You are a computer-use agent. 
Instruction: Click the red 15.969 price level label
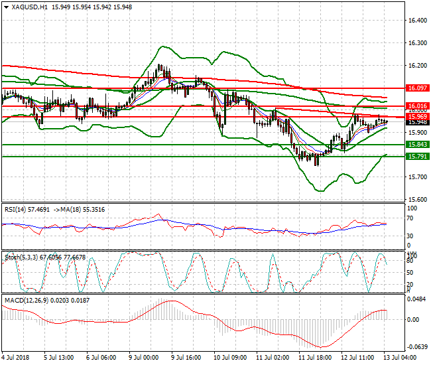point(417,116)
